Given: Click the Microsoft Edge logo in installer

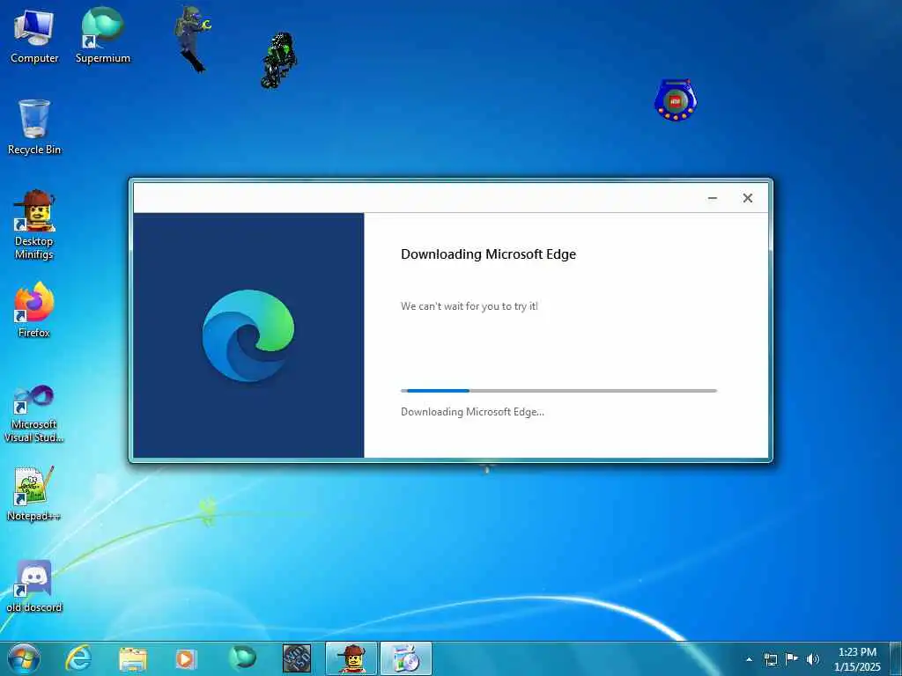Looking at the screenshot, I should (248, 335).
